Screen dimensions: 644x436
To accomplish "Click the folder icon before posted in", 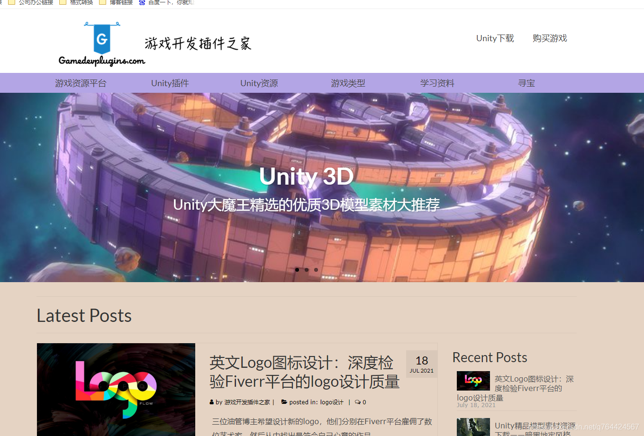I will (284, 402).
